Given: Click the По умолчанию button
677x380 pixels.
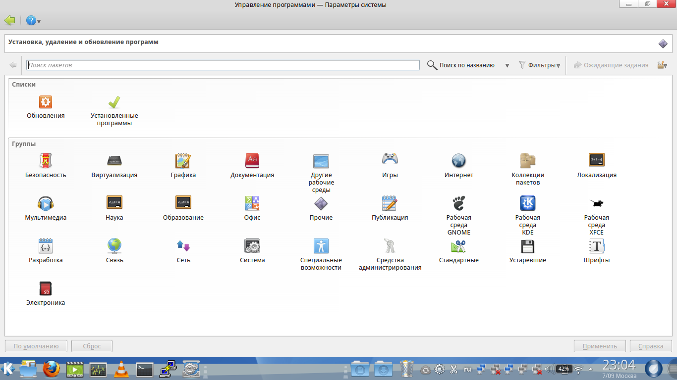Looking at the screenshot, I should 36,346.
